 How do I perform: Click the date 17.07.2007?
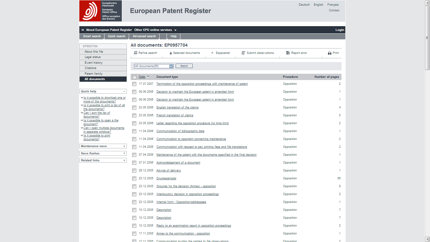click(x=146, y=84)
